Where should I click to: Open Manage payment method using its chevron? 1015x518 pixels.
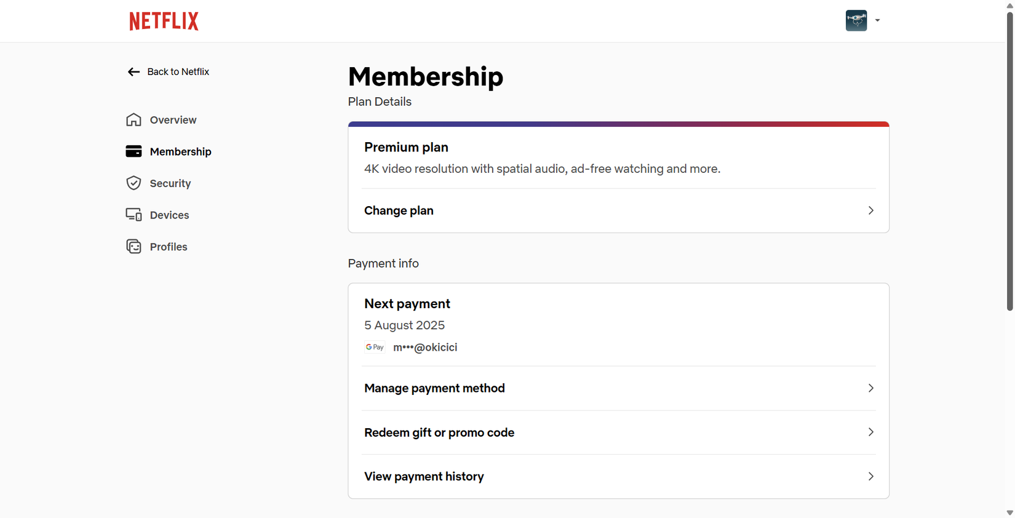coord(870,388)
